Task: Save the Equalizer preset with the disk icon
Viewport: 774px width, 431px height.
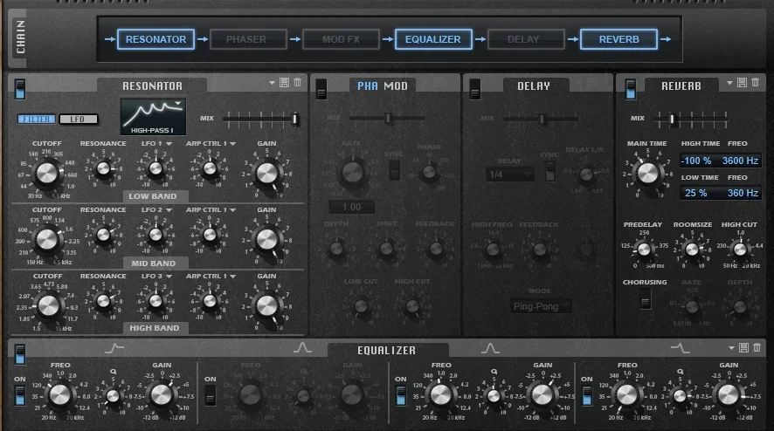Action: point(744,347)
